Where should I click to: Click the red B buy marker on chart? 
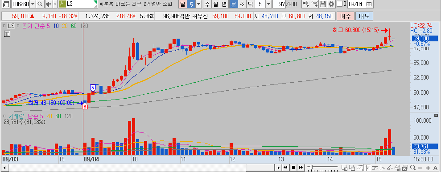click(x=85, y=107)
